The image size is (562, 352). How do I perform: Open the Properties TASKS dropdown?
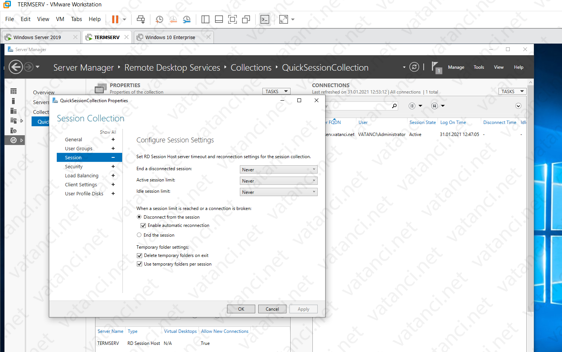coord(276,91)
